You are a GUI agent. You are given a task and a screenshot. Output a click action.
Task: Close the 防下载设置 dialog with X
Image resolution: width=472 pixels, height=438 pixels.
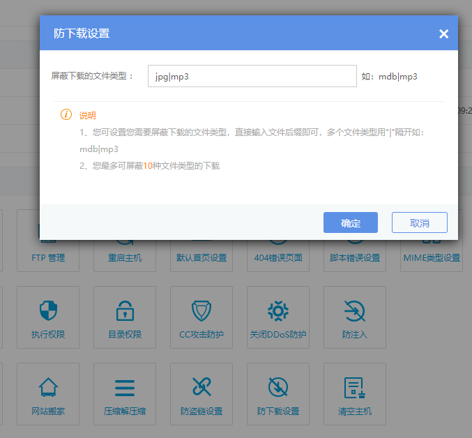point(443,34)
